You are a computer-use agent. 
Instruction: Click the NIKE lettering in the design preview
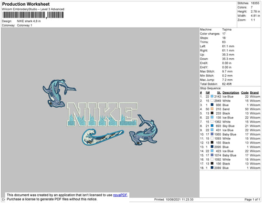pos(102,114)
